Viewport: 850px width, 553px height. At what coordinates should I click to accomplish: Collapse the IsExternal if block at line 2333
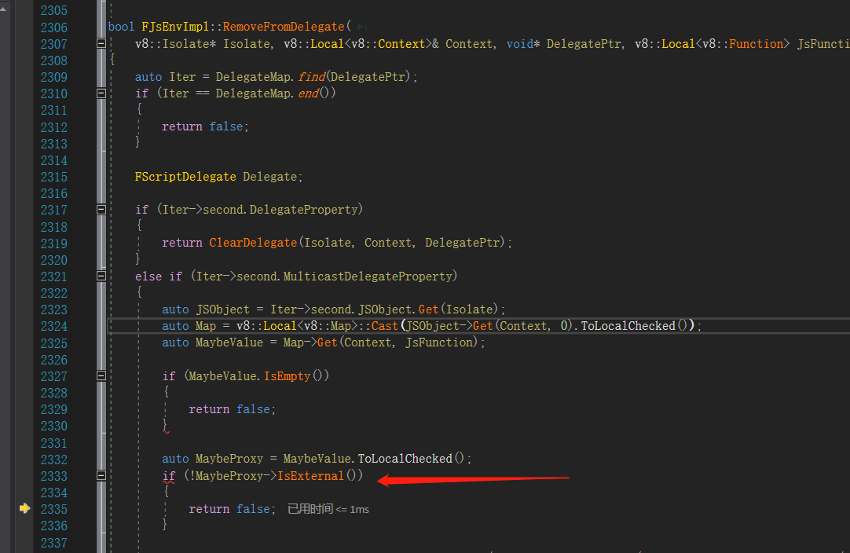(x=101, y=475)
